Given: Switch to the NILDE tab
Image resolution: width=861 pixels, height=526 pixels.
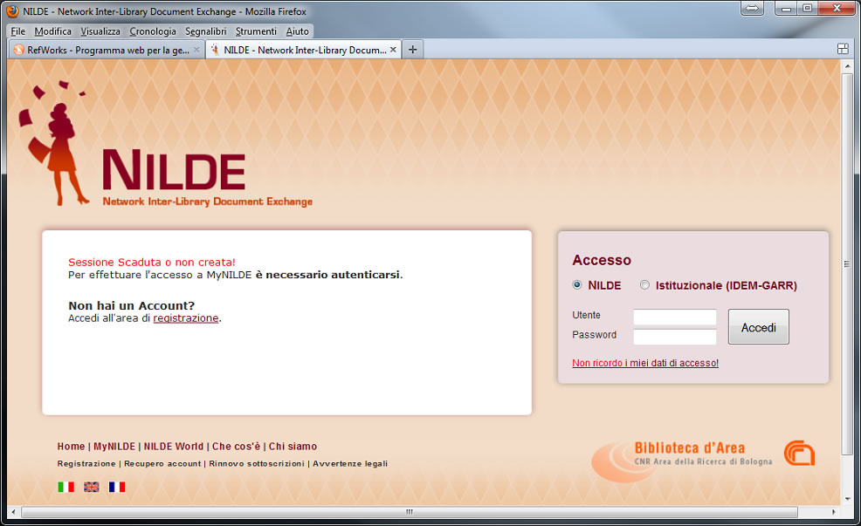Looking at the screenshot, I should 304,50.
